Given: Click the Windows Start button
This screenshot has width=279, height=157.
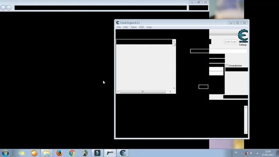Looking at the screenshot, I should click(x=5, y=153).
